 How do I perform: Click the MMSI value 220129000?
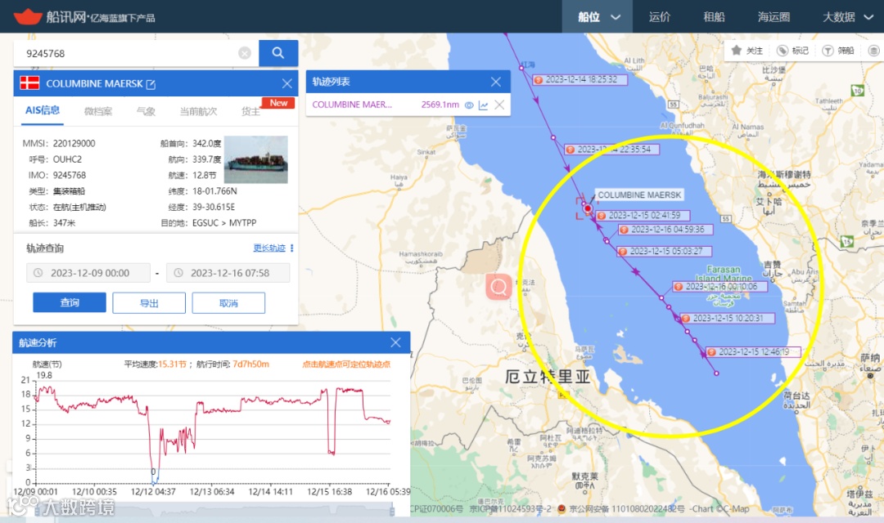74,143
